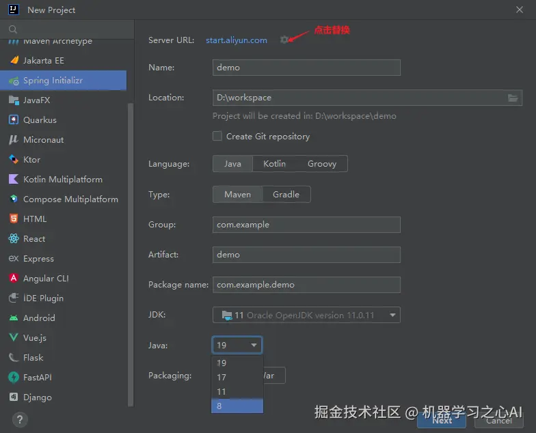Viewport: 536px width, 433px height.
Task: Close the New Project dialog
Action: 520,10
